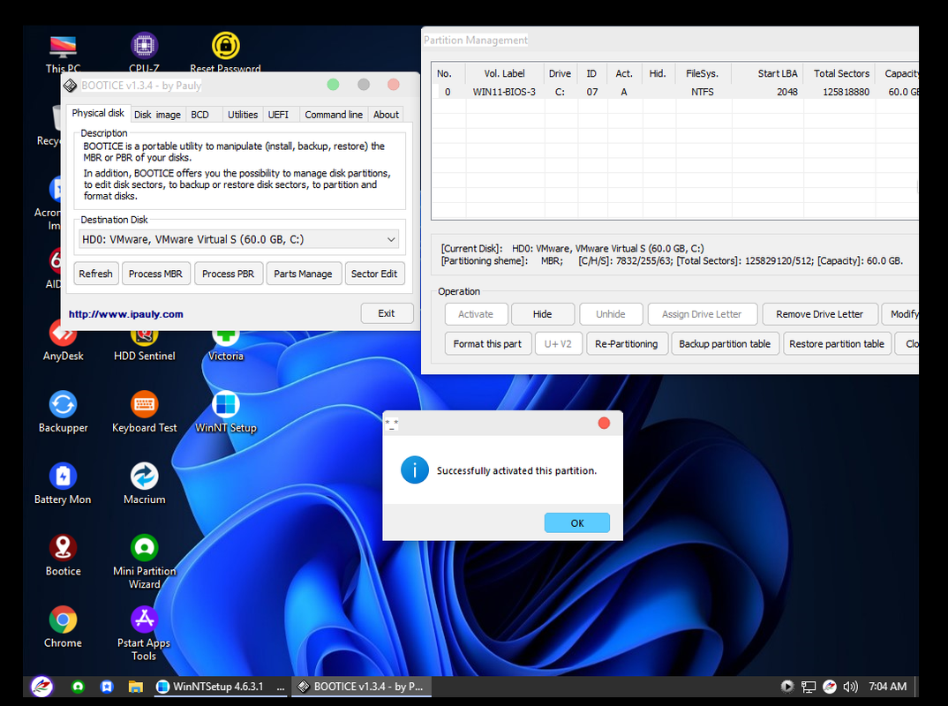Open File Explorer folder icon in taskbar

(x=135, y=687)
